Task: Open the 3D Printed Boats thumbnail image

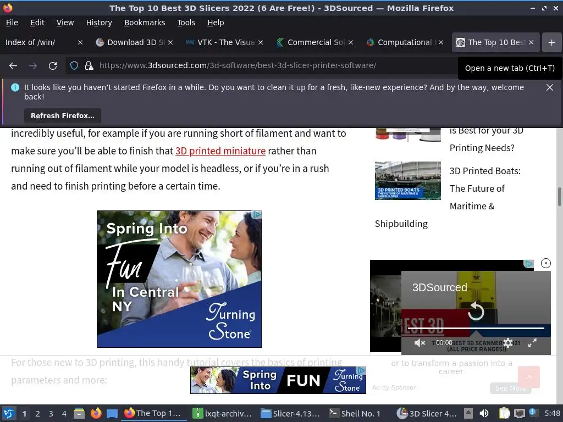Action: tap(407, 180)
